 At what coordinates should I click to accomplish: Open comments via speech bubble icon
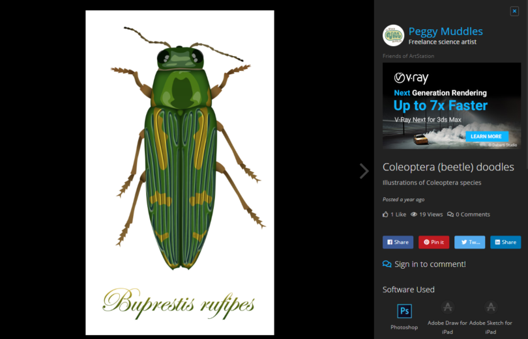point(450,214)
